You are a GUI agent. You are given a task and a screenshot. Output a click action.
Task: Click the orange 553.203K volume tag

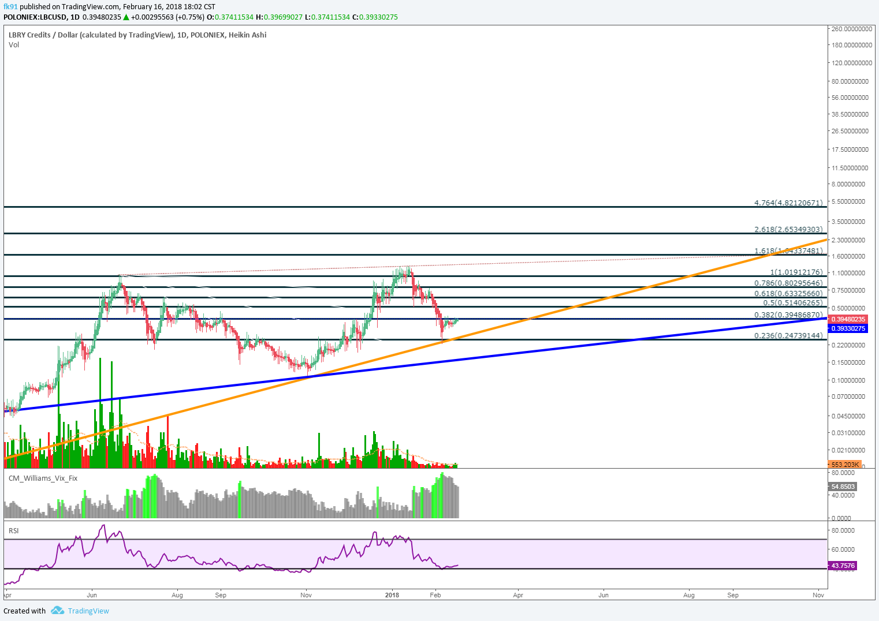845,464
